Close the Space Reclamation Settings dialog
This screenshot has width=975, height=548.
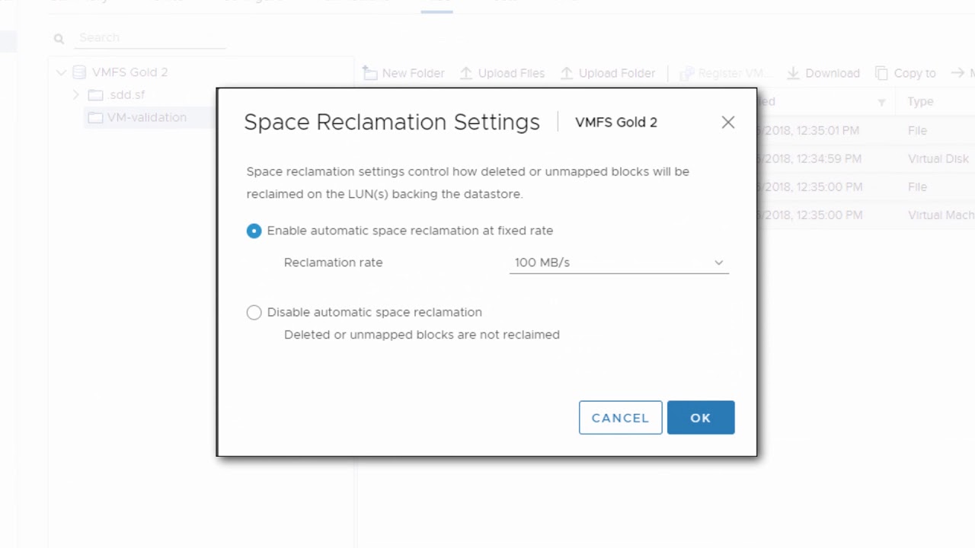coord(728,123)
